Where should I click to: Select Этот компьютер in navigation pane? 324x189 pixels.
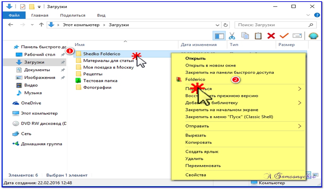click(35, 113)
